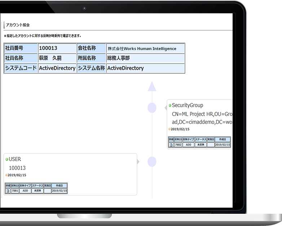
Task: Select the timeline node for SecurityGroup entry
Action: tap(152, 108)
